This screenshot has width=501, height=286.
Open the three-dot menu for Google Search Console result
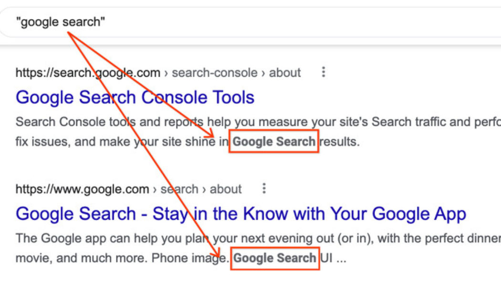pyautogui.click(x=324, y=72)
